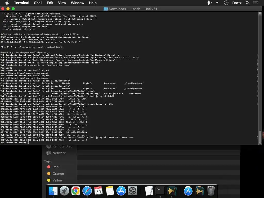The height and width of the screenshot is (198, 264).
Task: Click the chmod 755 command line
Action: [50, 63]
